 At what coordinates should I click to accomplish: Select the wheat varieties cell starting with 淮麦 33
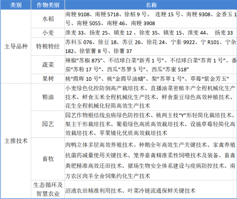[x=150, y=33]
